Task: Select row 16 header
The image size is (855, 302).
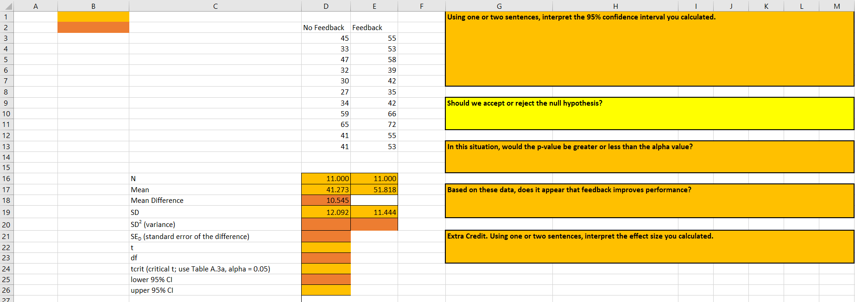Action: pyautogui.click(x=6, y=178)
